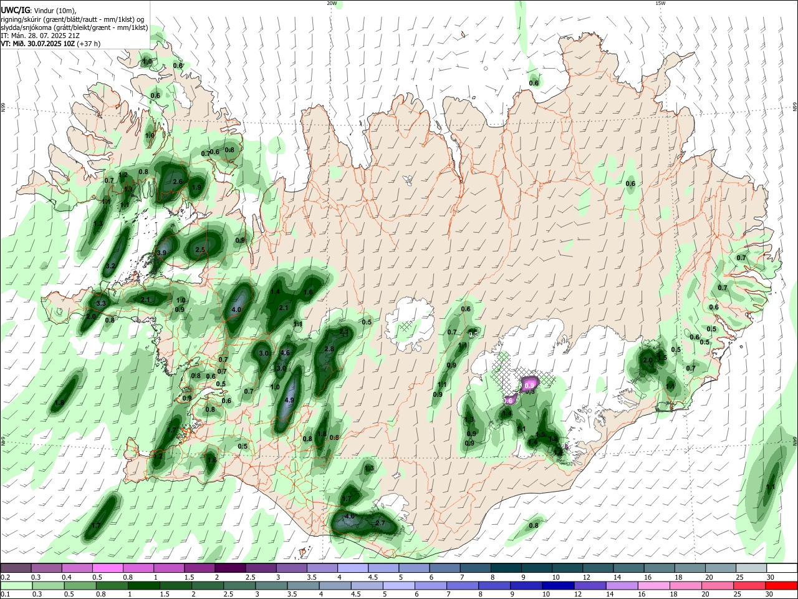The height and width of the screenshot is (599, 798).
Task: Click the "3.2" precipitation value on the map
Action: coord(111,266)
